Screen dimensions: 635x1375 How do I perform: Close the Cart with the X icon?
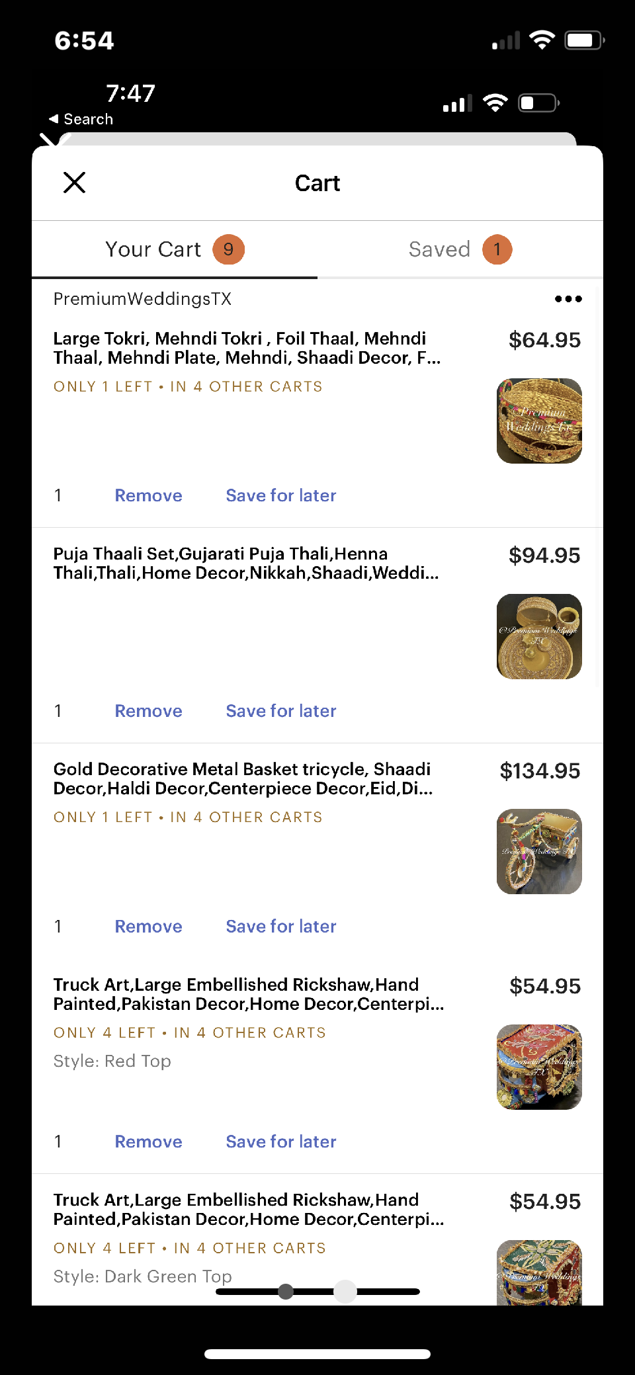75,183
